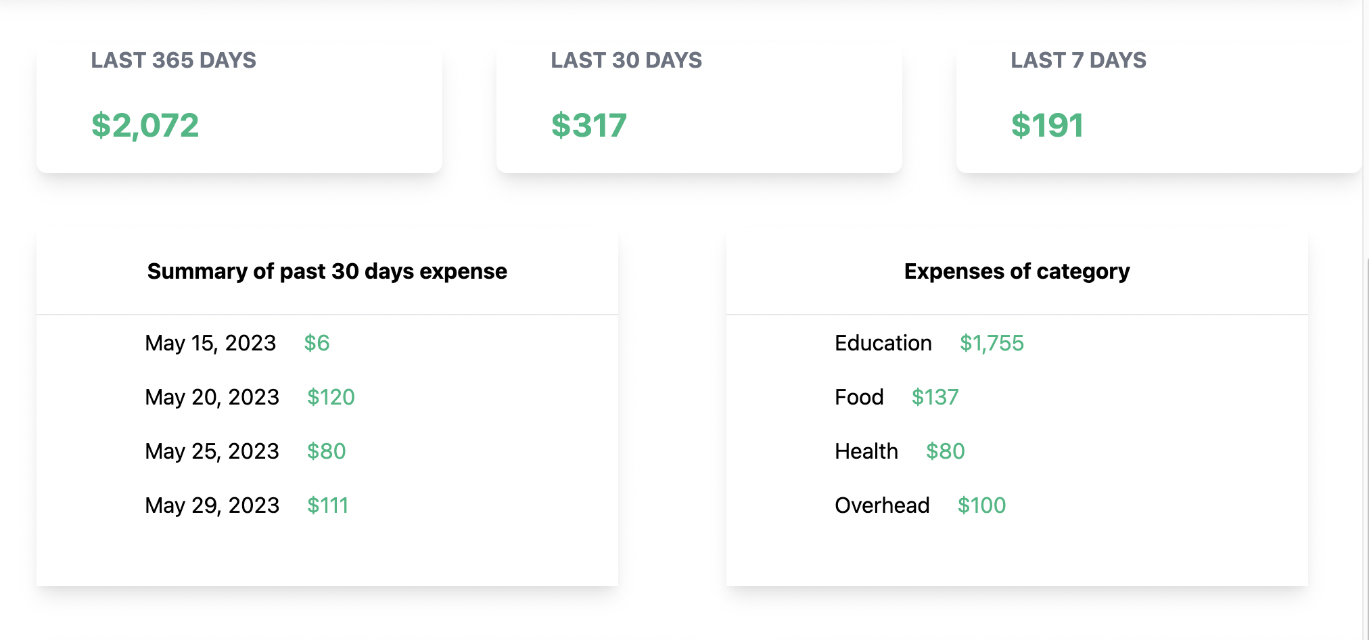Click the $1,755 Education total

[x=991, y=343]
